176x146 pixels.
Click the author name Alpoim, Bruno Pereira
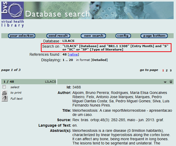coord(91,93)
